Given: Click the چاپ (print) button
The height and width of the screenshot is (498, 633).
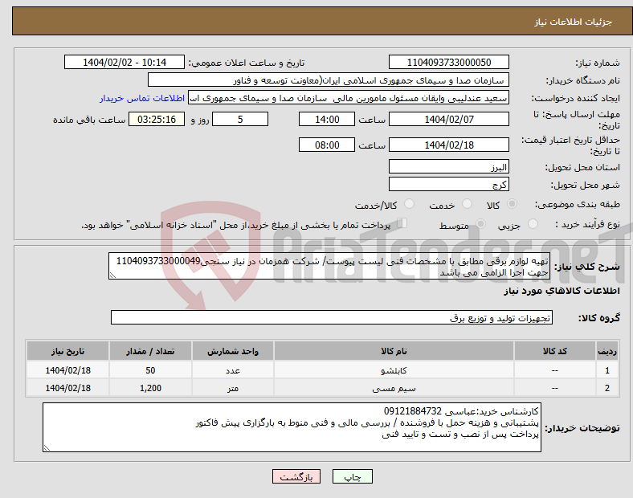Looking at the screenshot, I should coord(352,476).
